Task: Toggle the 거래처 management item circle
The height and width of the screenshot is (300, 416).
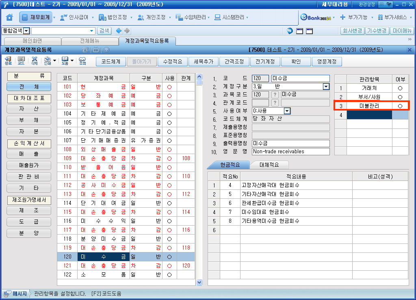Action: point(400,88)
